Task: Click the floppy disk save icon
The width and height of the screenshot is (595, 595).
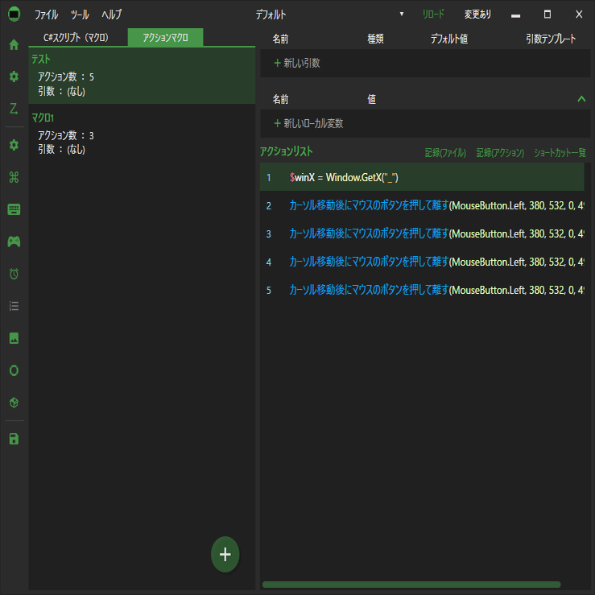Action: [x=14, y=439]
